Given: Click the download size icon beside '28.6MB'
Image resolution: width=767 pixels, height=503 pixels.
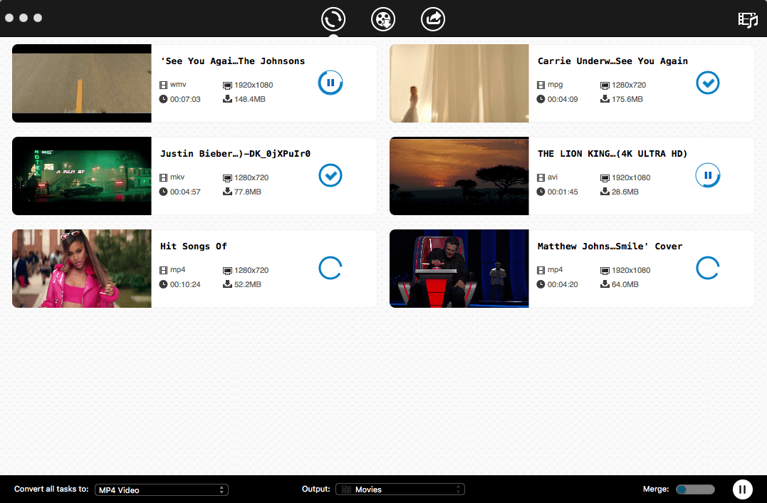Looking at the screenshot, I should tap(605, 192).
